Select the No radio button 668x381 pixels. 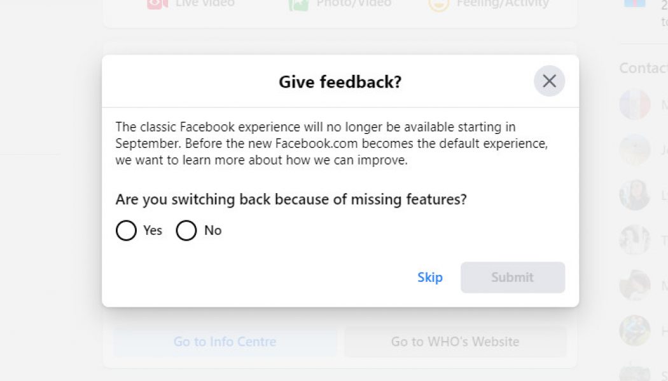[x=186, y=231]
